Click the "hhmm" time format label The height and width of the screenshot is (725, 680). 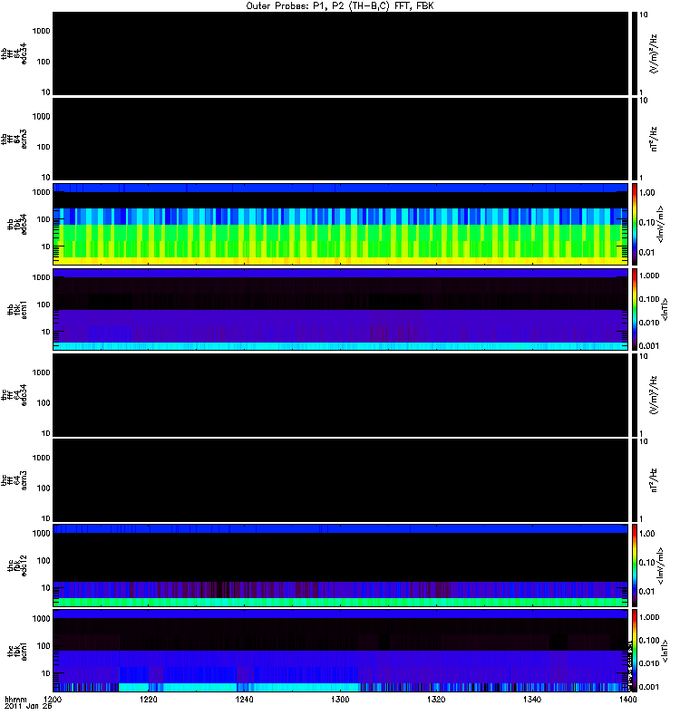pos(15,699)
